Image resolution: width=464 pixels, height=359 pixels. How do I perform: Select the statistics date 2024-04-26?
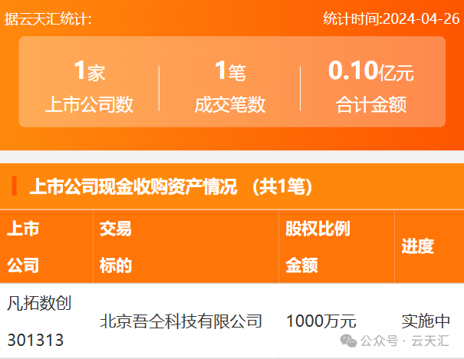[x=421, y=19]
